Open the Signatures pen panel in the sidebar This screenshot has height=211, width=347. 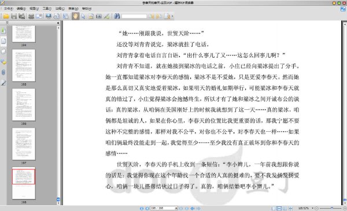pyautogui.click(x=3, y=83)
